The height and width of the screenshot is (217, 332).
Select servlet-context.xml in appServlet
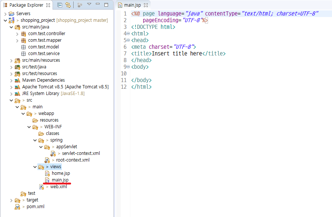point(81,153)
